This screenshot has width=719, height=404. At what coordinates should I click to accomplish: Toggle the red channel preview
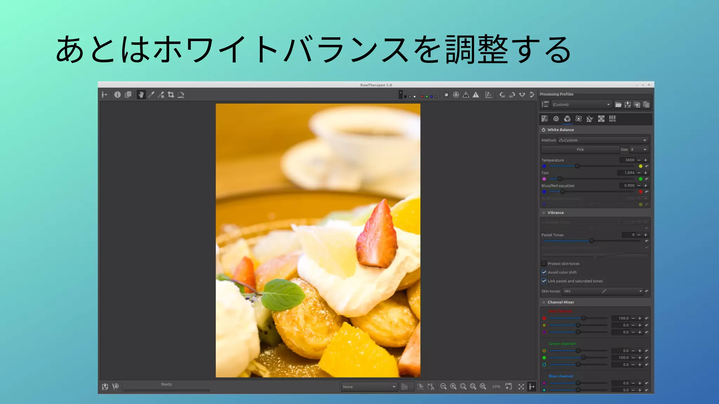click(422, 96)
